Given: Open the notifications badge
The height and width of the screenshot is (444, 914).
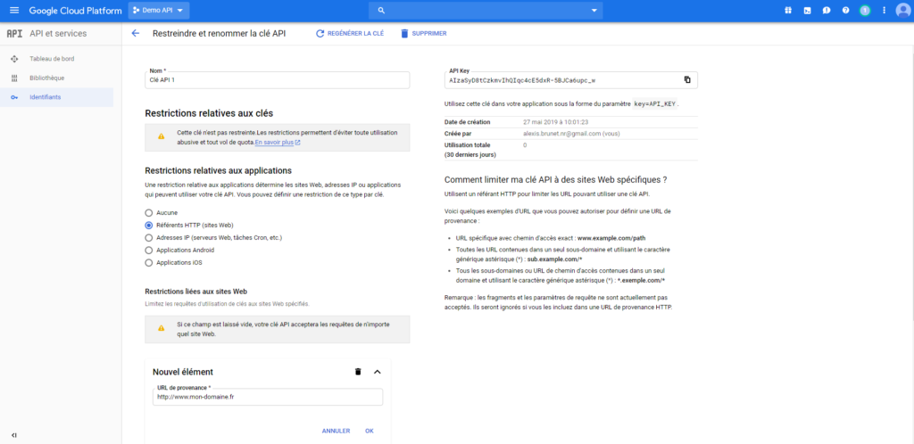Looking at the screenshot, I should pos(864,11).
